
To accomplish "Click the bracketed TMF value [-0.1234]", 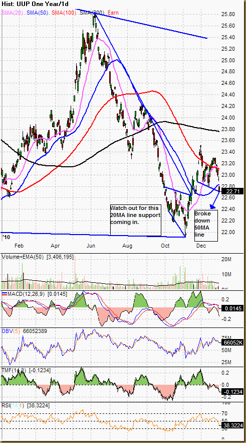I will [x=40, y=370].
